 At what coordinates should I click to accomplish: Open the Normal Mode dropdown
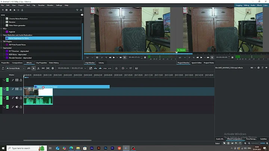(x=16, y=68)
